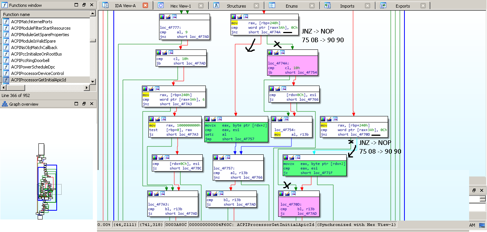Click node color icon on jnz loc_4F7A3 [rax+3Ah] block

pos(145,89)
